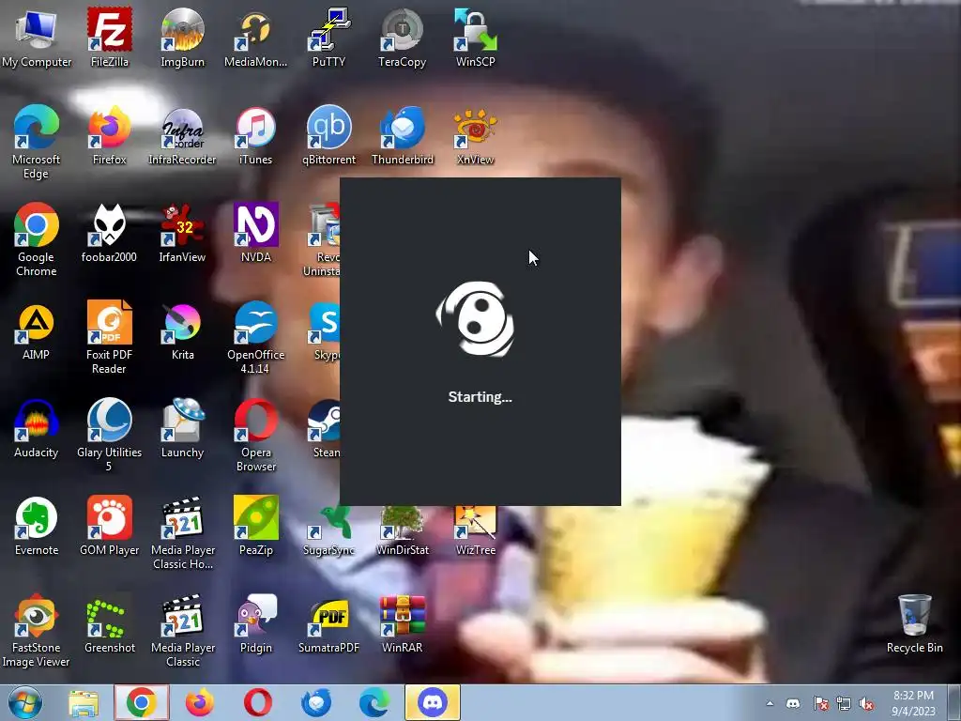Select the InfraRecorder desktop shortcut

(183, 135)
